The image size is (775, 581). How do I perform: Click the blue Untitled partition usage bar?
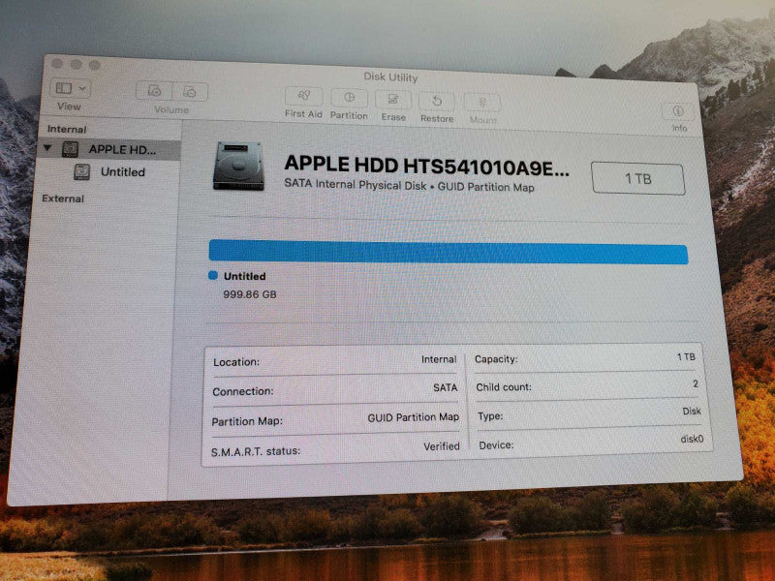[x=449, y=252]
